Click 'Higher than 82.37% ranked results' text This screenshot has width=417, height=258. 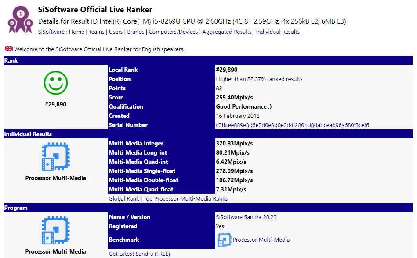click(x=259, y=79)
